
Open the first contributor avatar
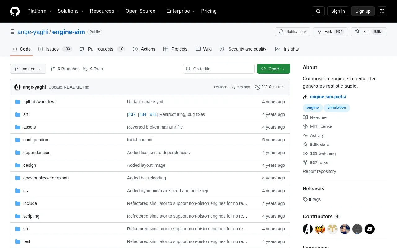[x=308, y=229]
